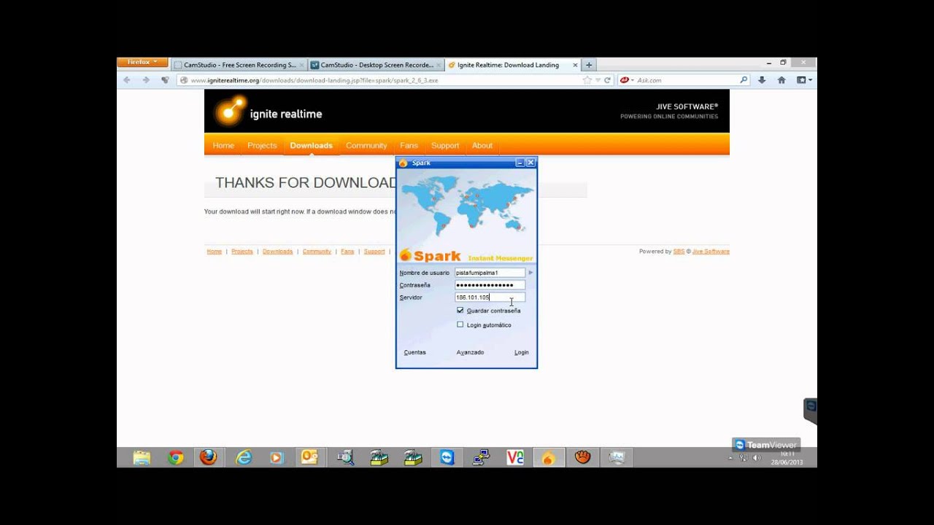Image resolution: width=934 pixels, height=525 pixels.
Task: Open the About nav tab
Action: 482,145
